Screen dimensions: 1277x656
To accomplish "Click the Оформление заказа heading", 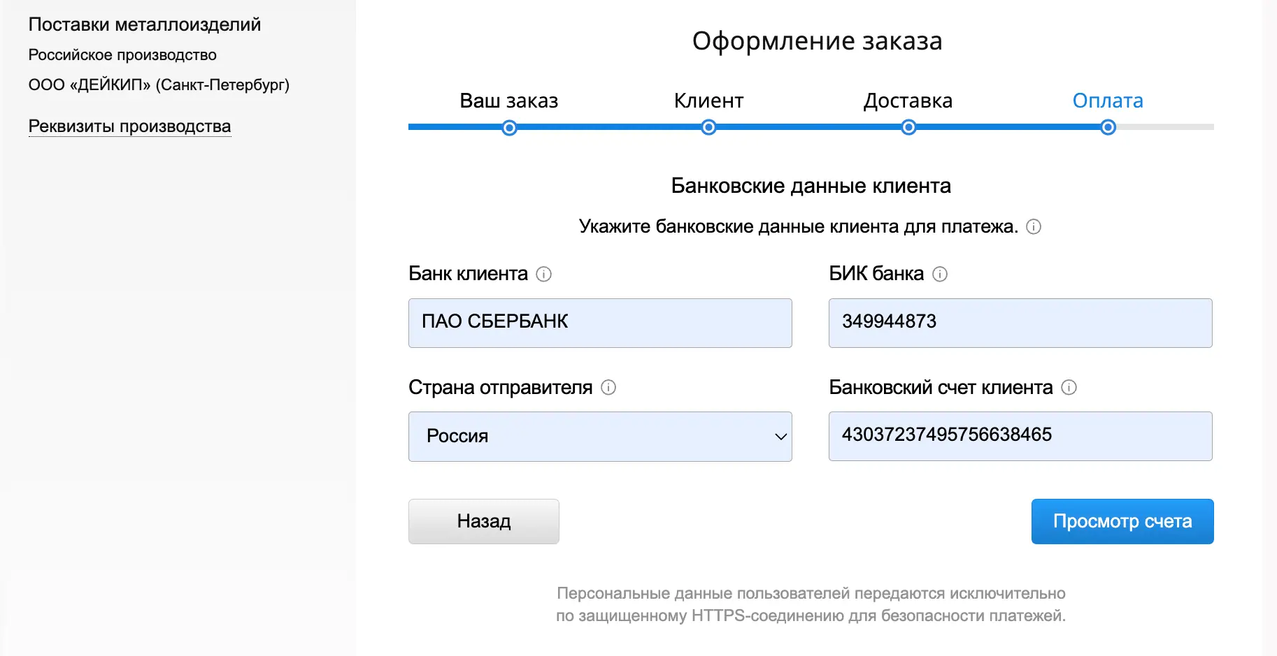I will click(817, 41).
